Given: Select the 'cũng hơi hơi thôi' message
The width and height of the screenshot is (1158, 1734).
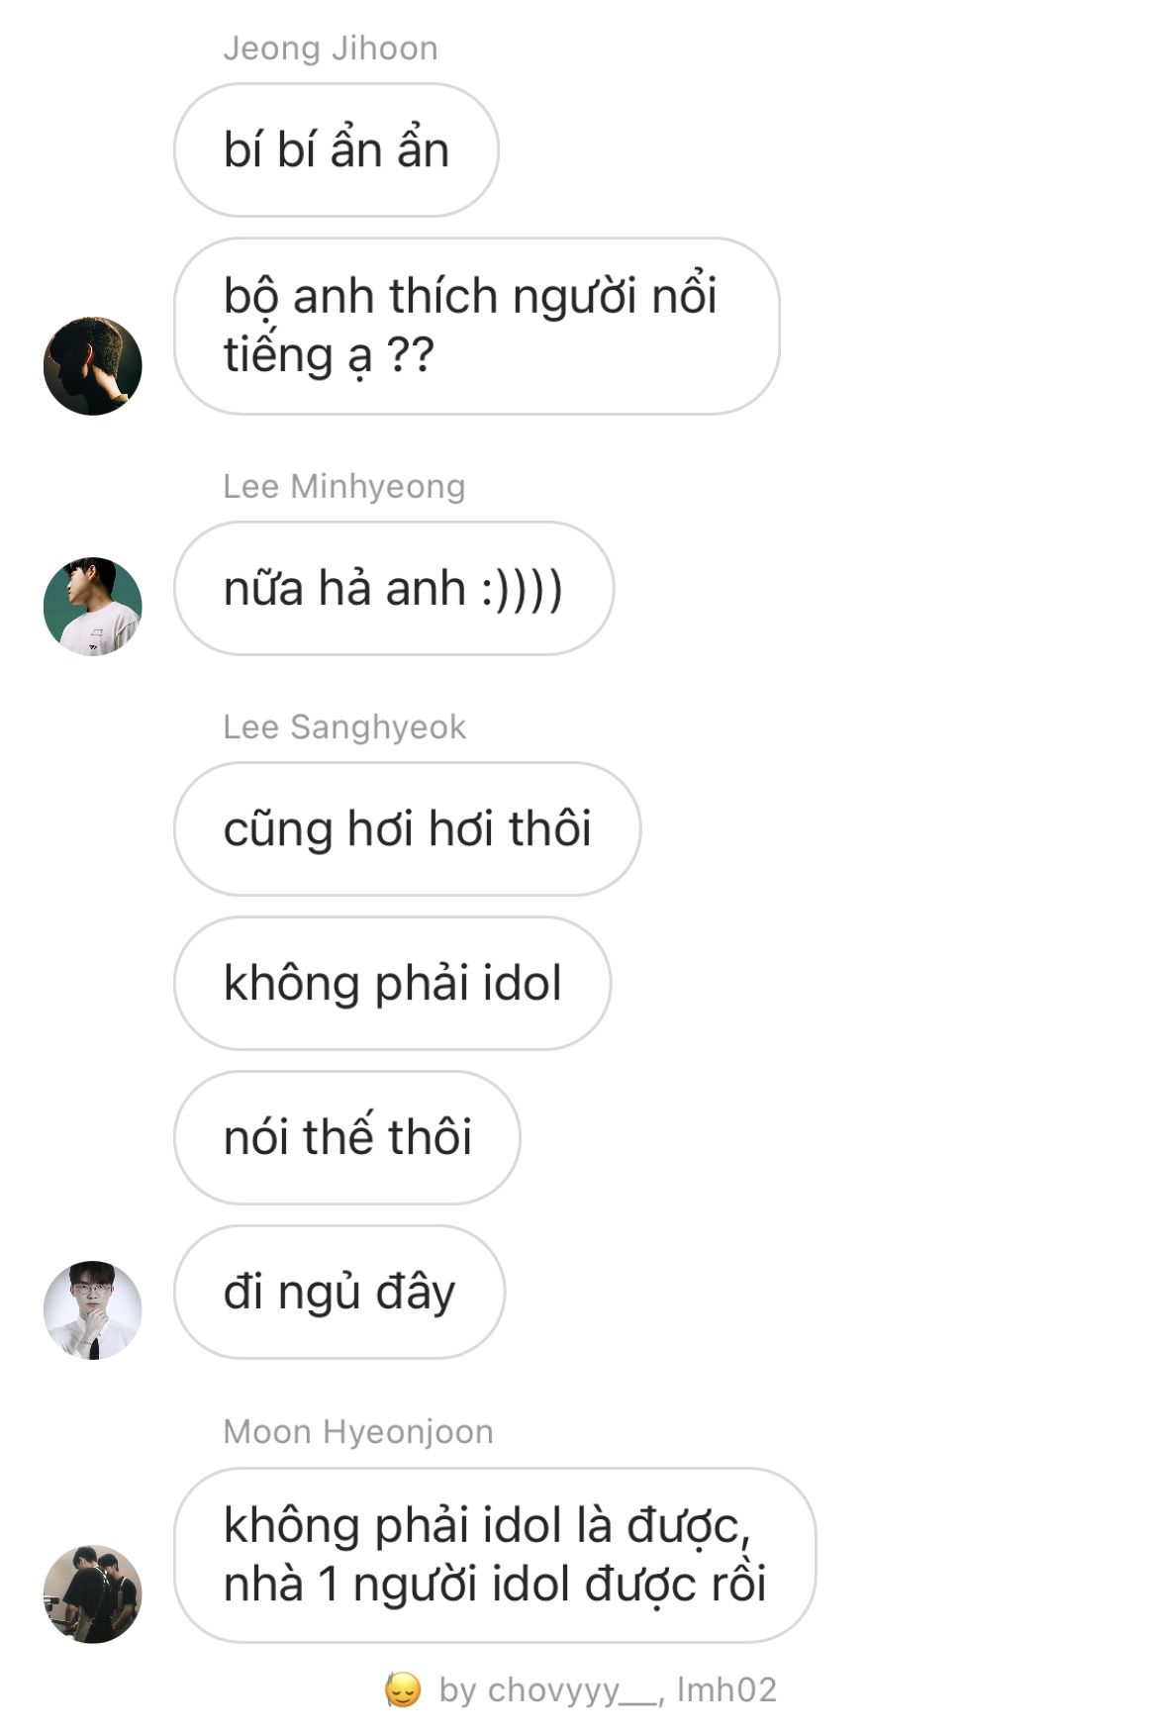Looking at the screenshot, I should point(408,829).
